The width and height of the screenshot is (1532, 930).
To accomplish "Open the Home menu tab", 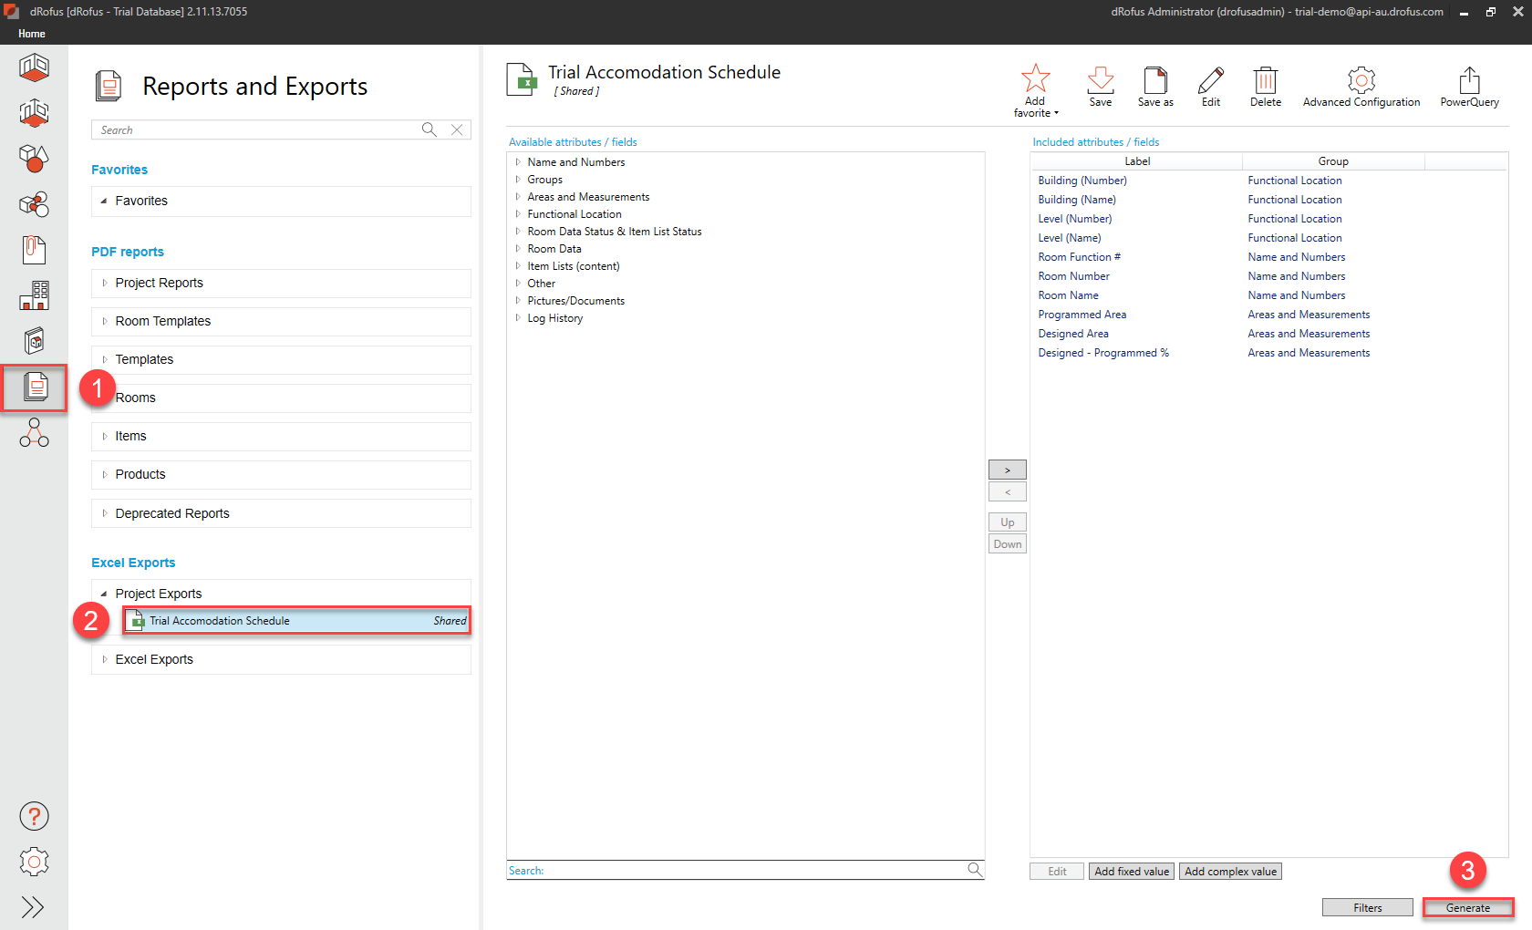I will pyautogui.click(x=32, y=34).
